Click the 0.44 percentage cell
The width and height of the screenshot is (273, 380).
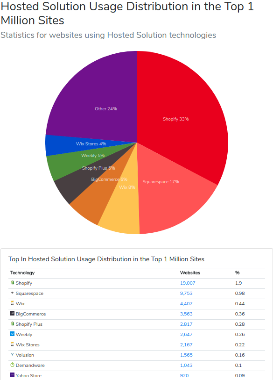point(240,303)
